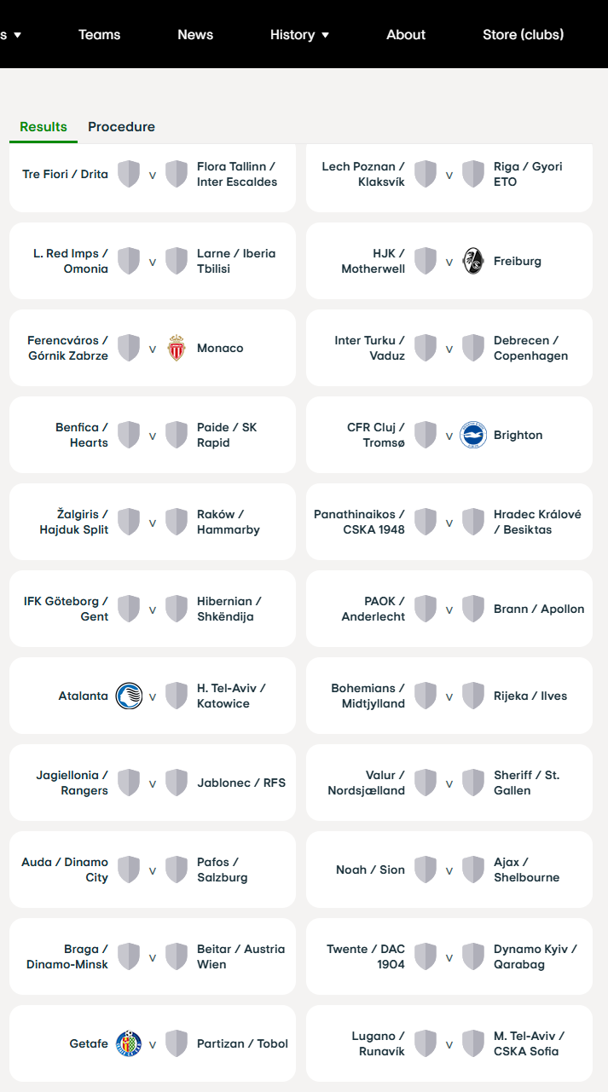Click the Dynamo Kyiv / Qarabag team name
608x1092 pixels.
[x=536, y=956]
